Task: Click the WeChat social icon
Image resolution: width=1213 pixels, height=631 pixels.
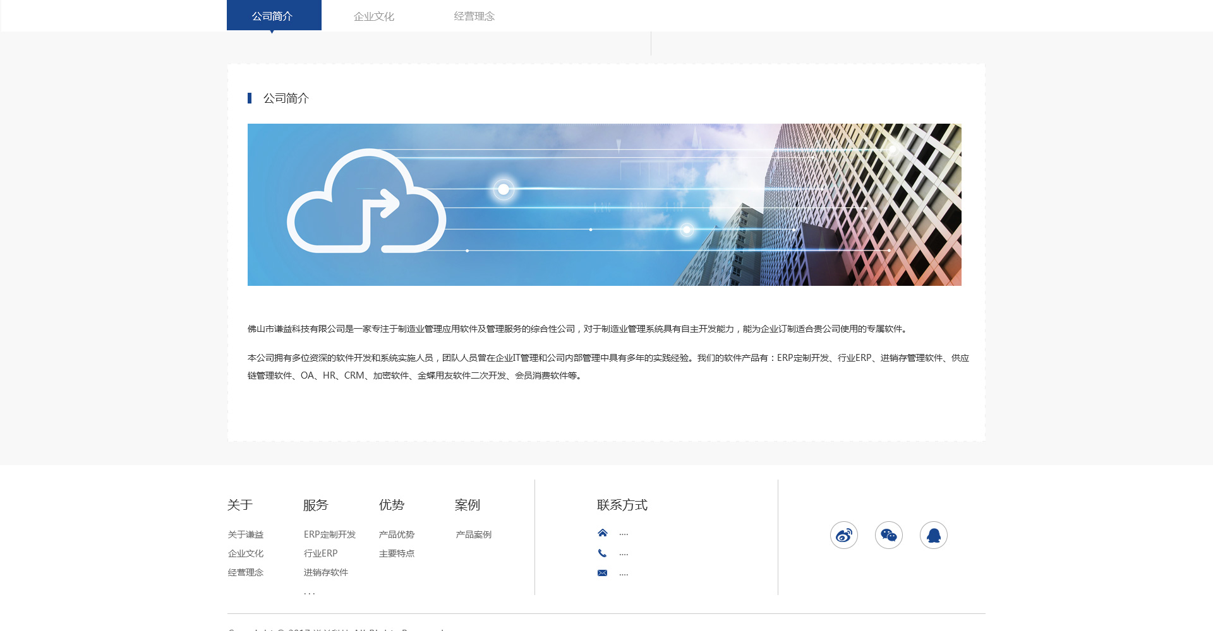Action: pyautogui.click(x=888, y=535)
